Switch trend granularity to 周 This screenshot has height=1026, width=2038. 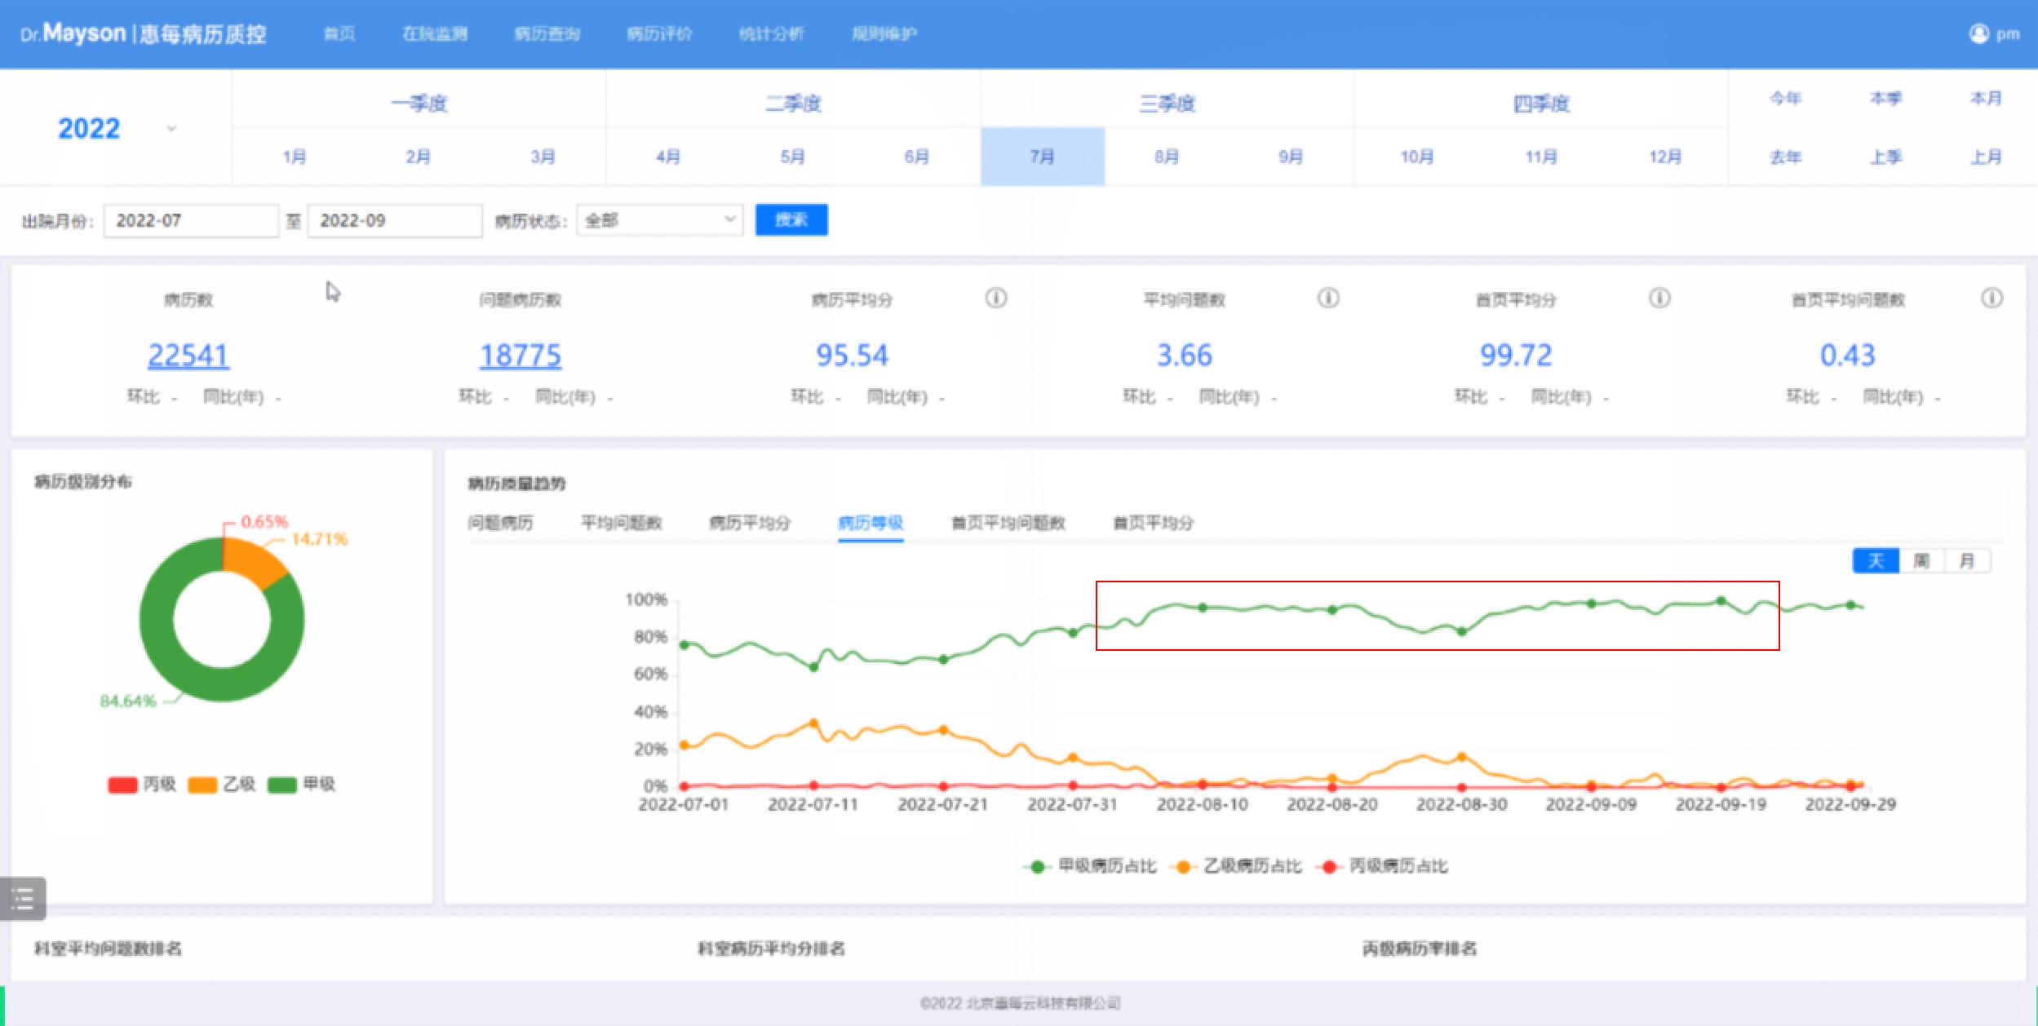coord(1921,560)
